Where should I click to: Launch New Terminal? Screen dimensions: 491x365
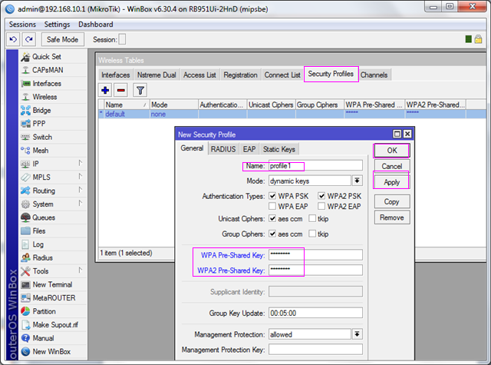click(x=53, y=285)
